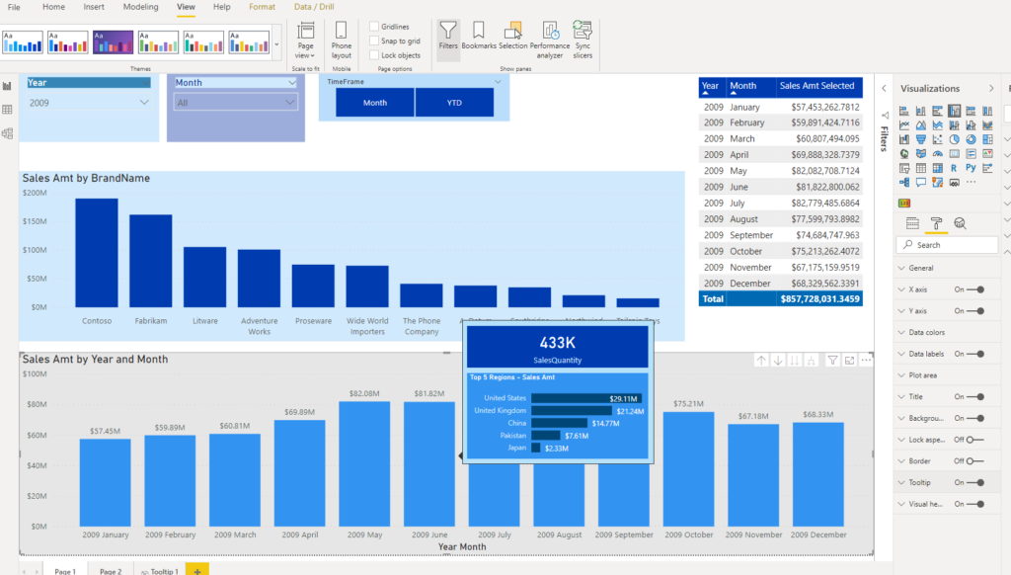Viewport: 1011px width, 575px height.
Task: Select the matrix visualization icon
Action: coord(938,168)
